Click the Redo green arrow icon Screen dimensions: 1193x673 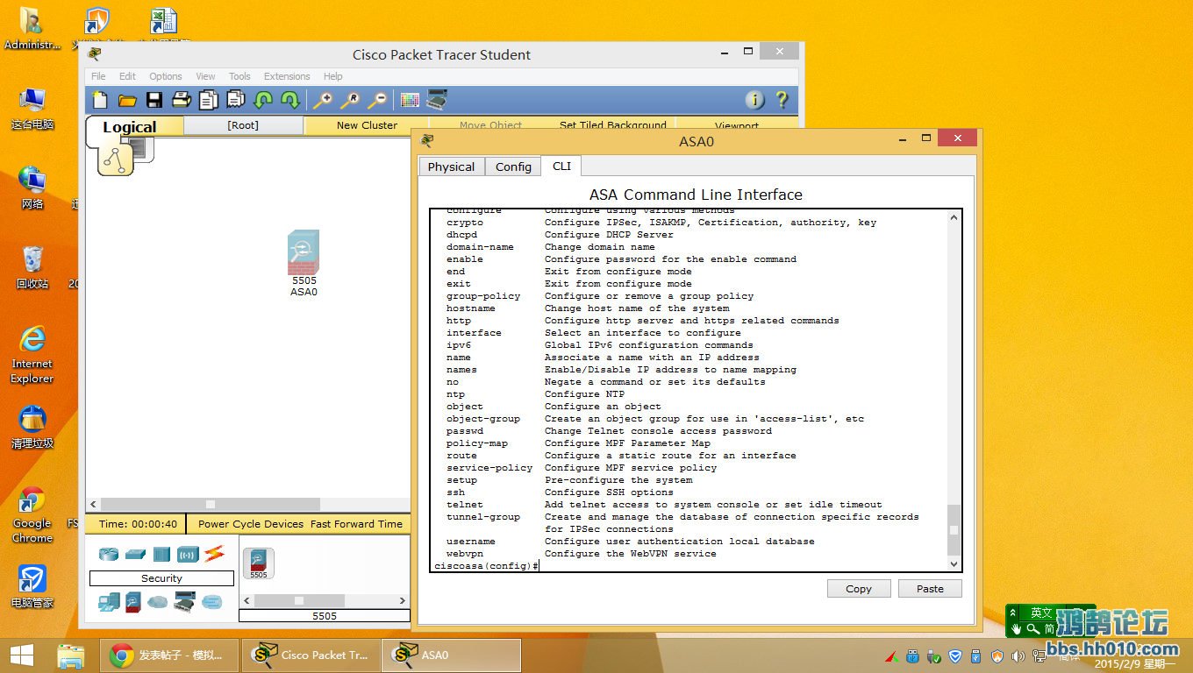click(289, 100)
